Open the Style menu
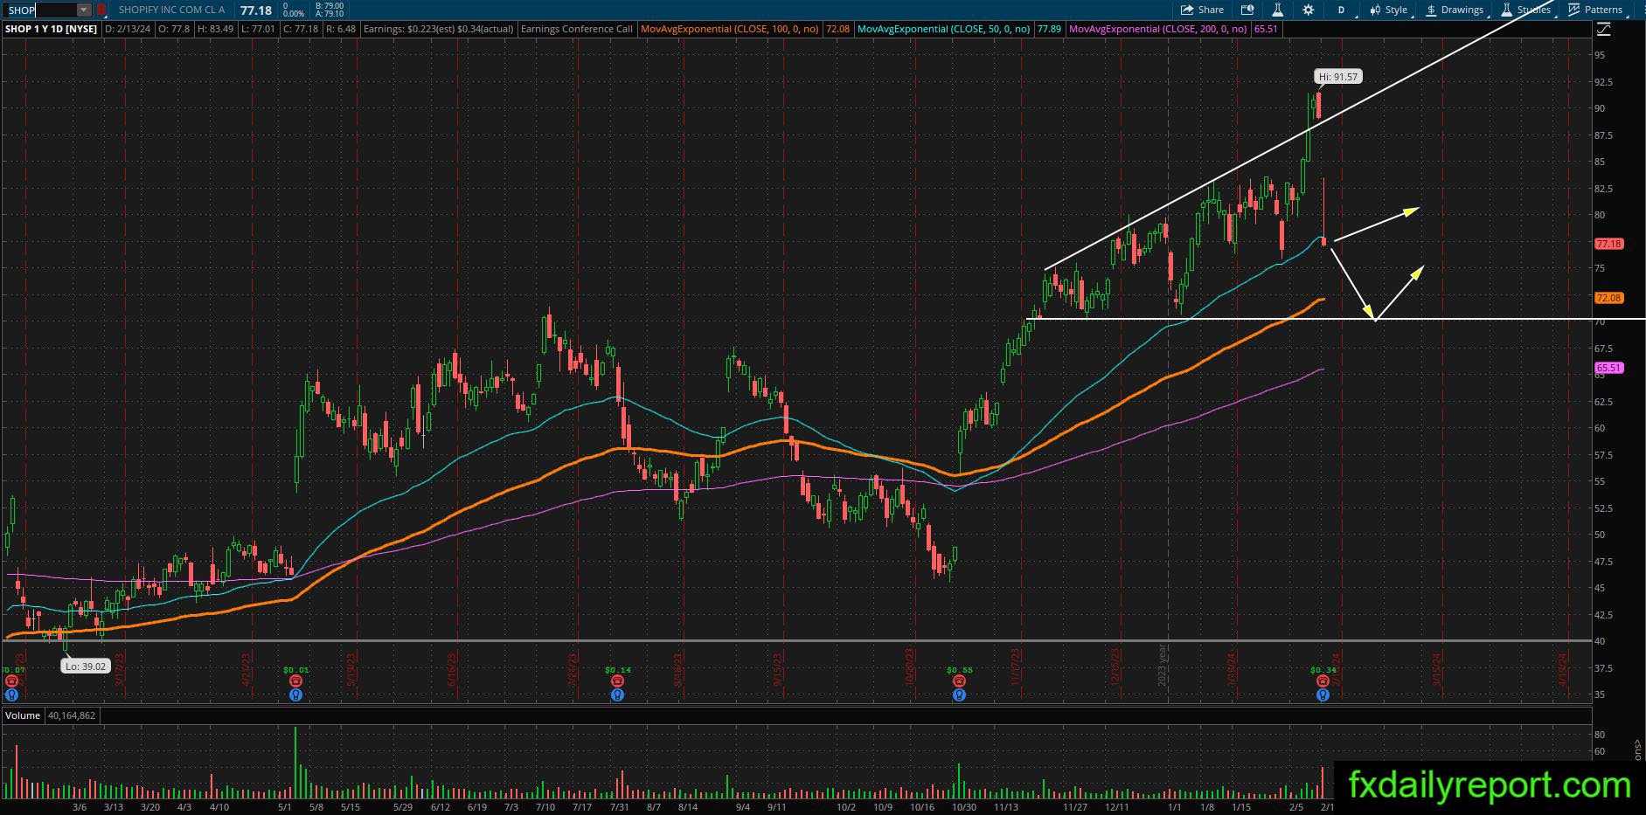Screen dimensions: 1646x815 coord(1389,10)
